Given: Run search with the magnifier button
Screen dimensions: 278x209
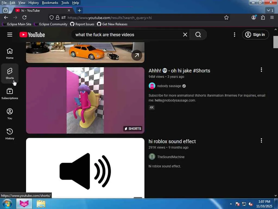Looking at the screenshot, I should click(x=198, y=35).
